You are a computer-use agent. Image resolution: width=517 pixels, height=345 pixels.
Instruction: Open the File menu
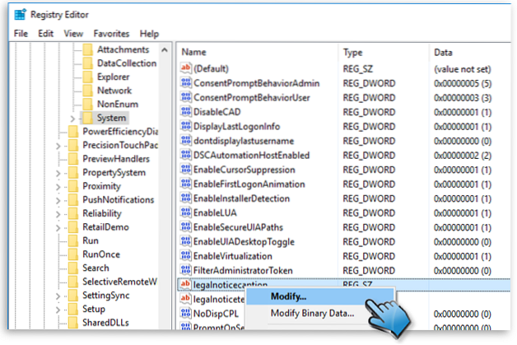click(x=21, y=34)
